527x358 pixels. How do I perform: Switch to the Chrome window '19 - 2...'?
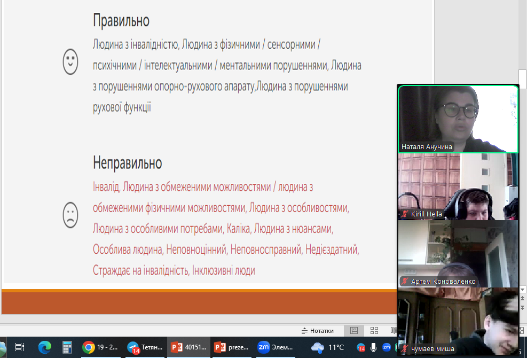[100, 347]
